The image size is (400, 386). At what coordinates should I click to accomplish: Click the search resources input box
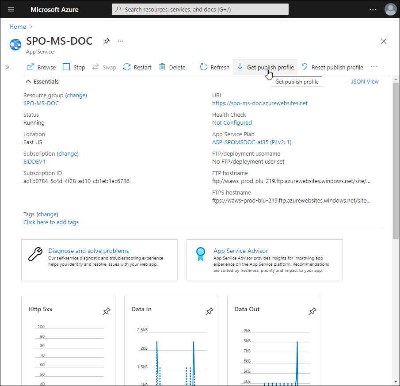[200, 9]
